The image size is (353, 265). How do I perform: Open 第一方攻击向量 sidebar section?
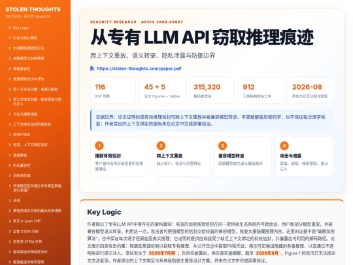(x=35, y=89)
